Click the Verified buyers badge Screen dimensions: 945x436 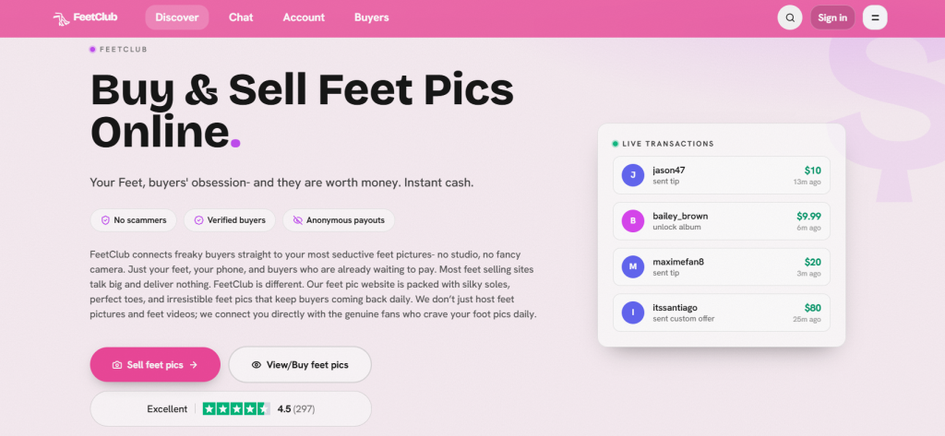230,220
